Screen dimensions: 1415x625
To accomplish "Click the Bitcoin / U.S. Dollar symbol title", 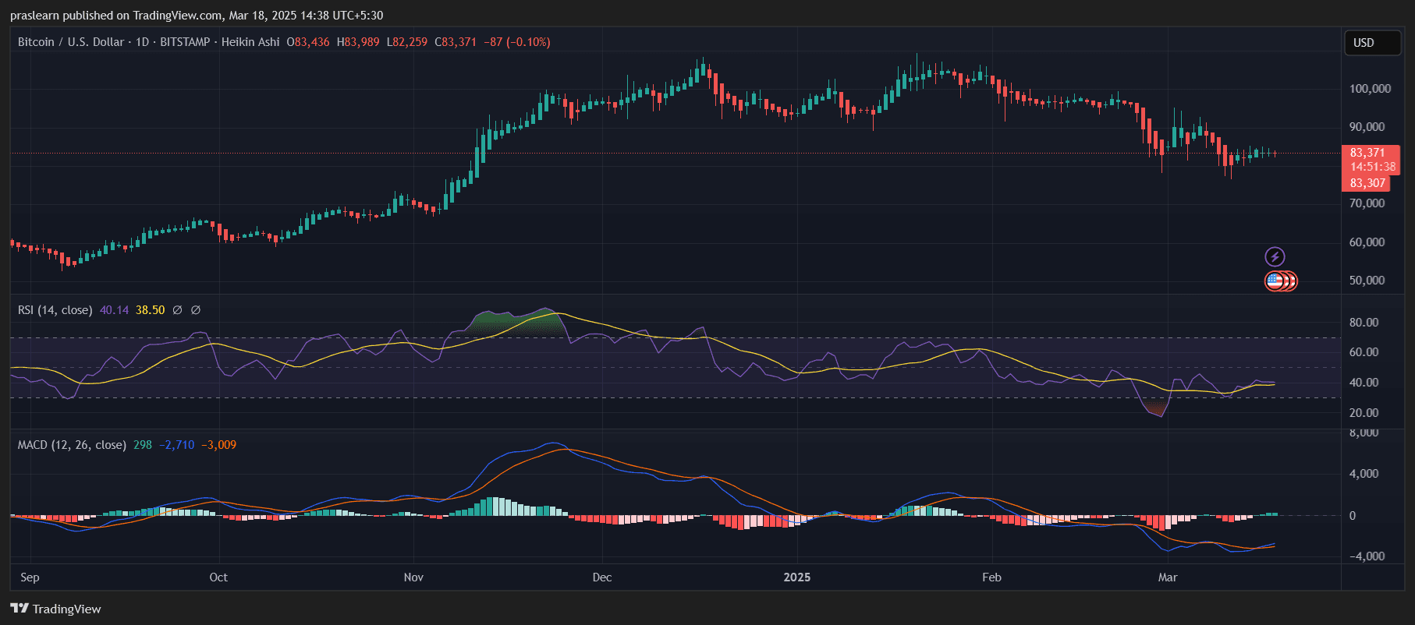I will pyautogui.click(x=71, y=42).
